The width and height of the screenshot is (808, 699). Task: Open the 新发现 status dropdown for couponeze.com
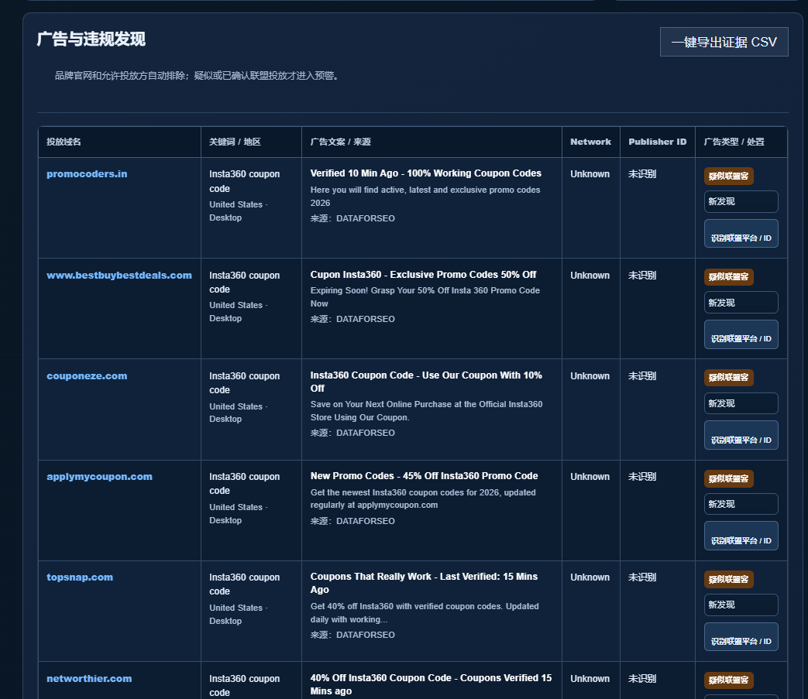click(741, 403)
